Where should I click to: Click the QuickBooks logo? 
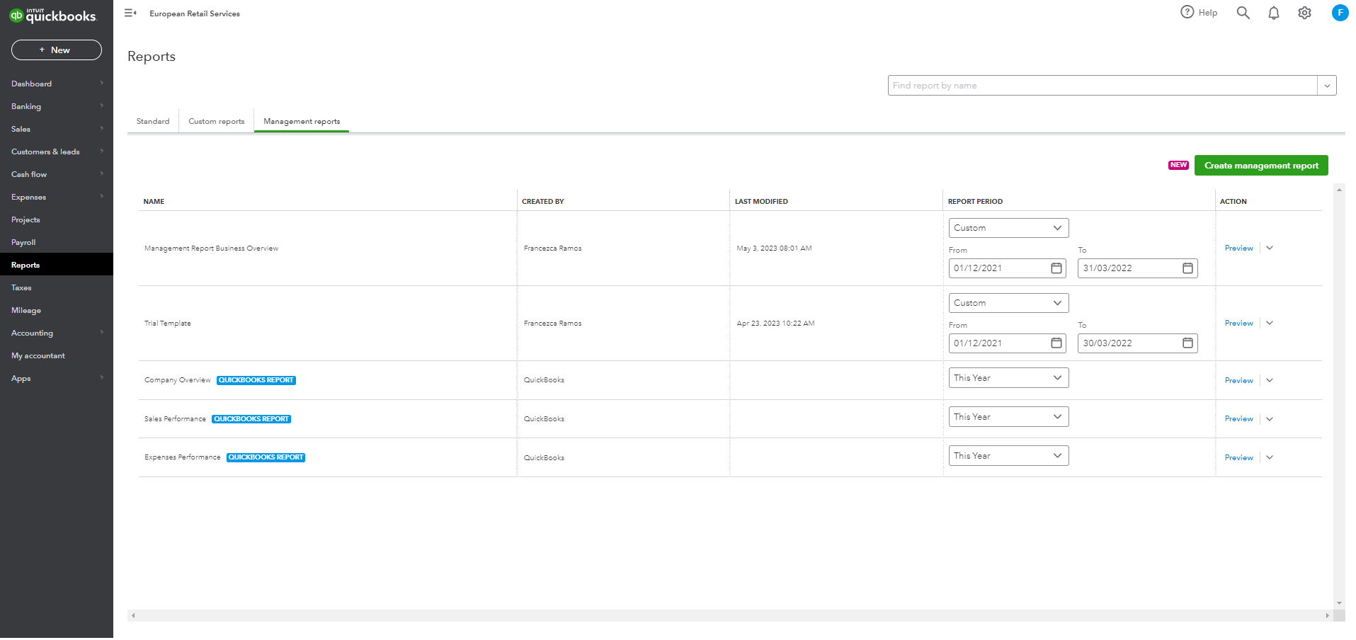coord(52,16)
